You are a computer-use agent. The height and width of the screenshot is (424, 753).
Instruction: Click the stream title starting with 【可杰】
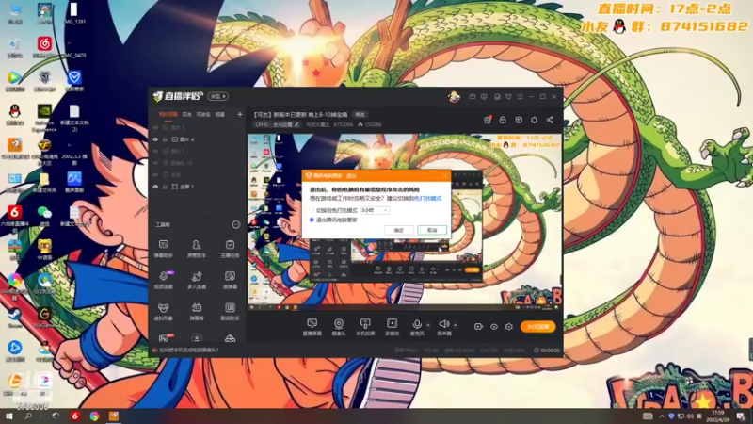pyautogui.click(x=300, y=114)
